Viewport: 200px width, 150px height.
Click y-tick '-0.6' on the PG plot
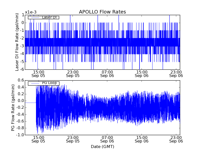(x=20, y=121)
